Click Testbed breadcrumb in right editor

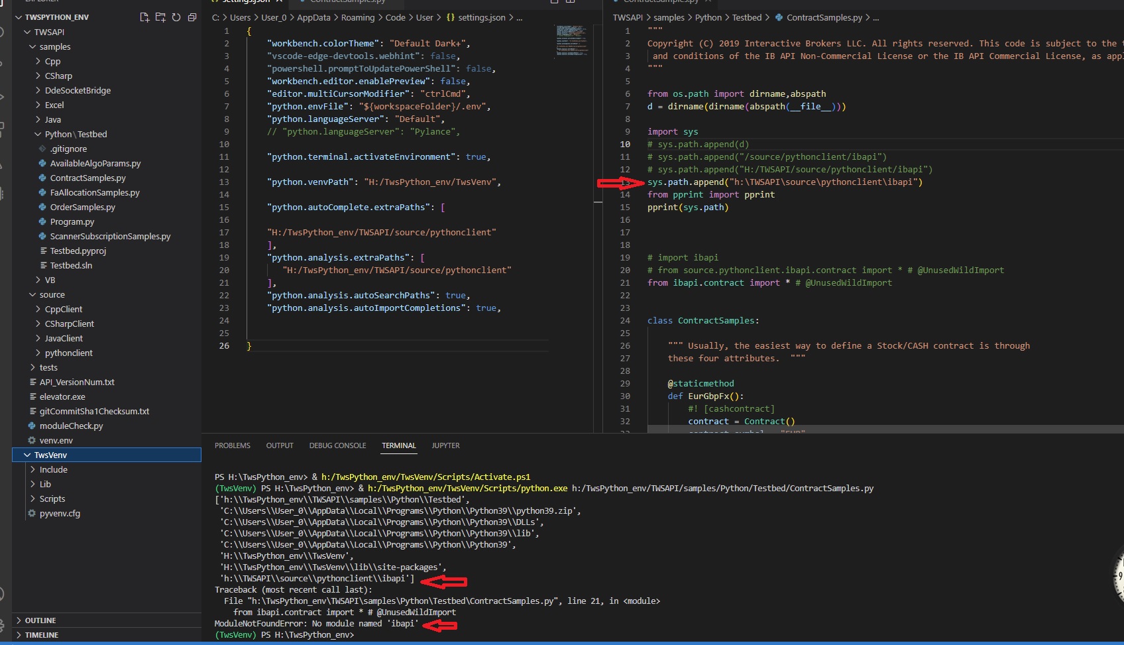(x=747, y=17)
